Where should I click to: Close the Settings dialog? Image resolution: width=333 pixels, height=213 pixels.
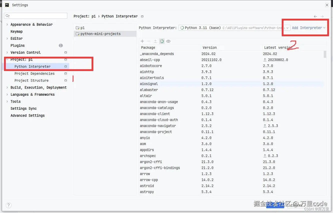pos(327,5)
